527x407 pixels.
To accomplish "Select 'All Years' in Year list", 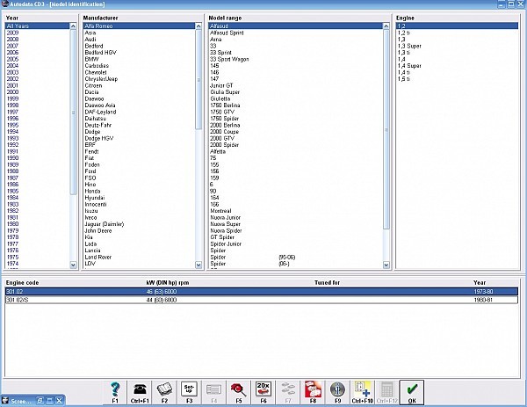I will [37, 25].
